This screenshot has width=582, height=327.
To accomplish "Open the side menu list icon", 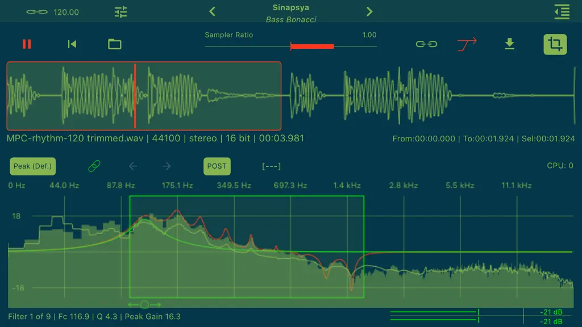I will [x=562, y=11].
